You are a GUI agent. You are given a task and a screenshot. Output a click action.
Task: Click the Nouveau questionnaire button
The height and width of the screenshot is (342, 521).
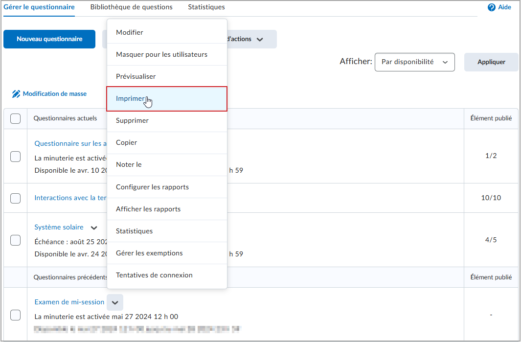49,39
